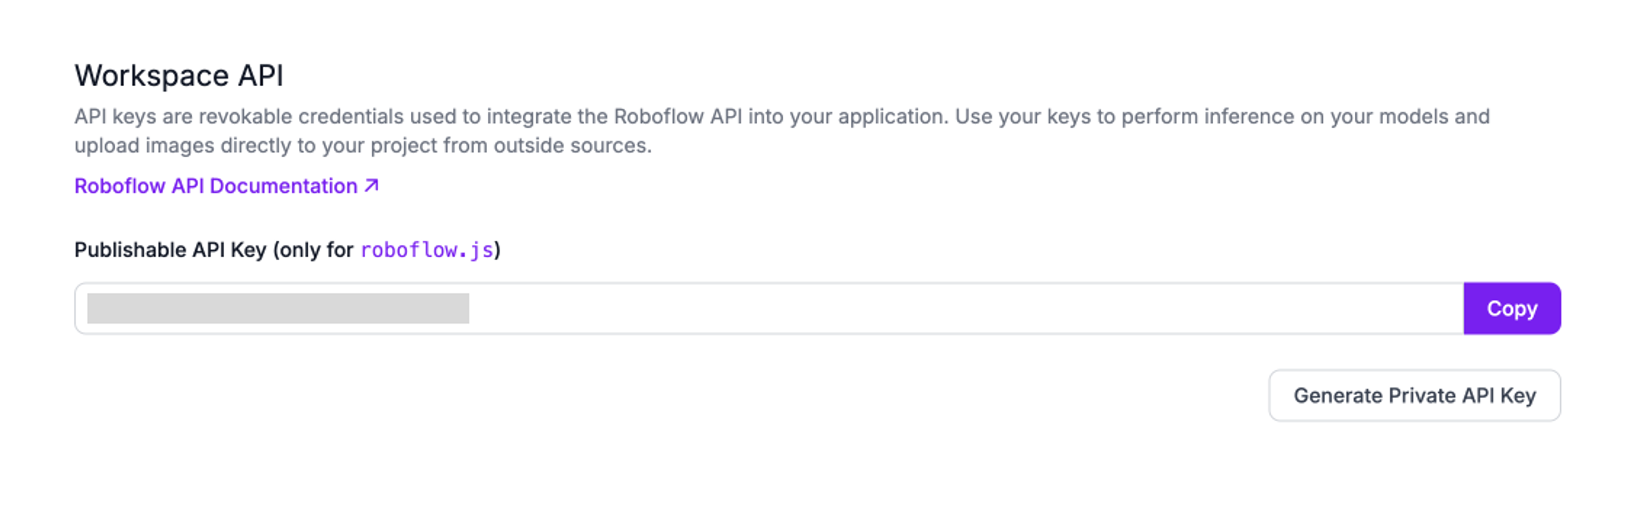Click the external-link arrow icon beside Documentation
The height and width of the screenshot is (525, 1641).
(372, 185)
